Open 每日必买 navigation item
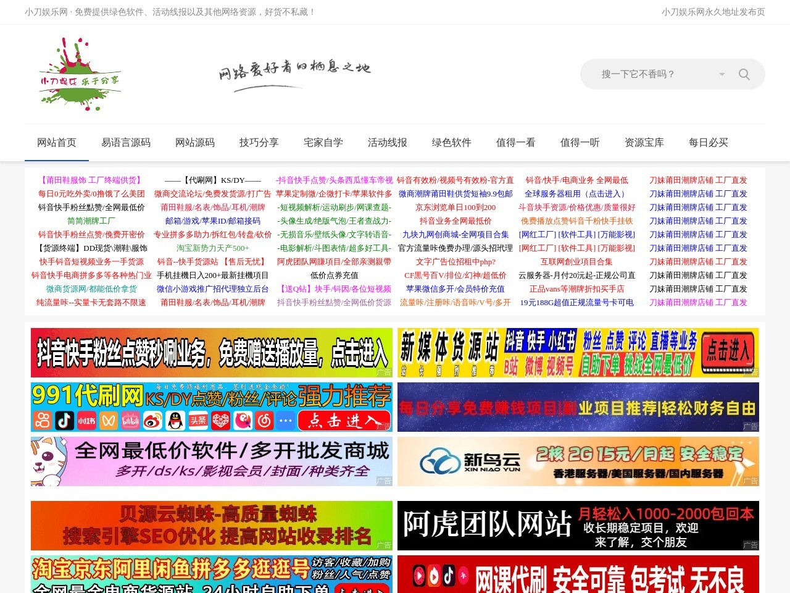The height and width of the screenshot is (593, 790). 709,143
